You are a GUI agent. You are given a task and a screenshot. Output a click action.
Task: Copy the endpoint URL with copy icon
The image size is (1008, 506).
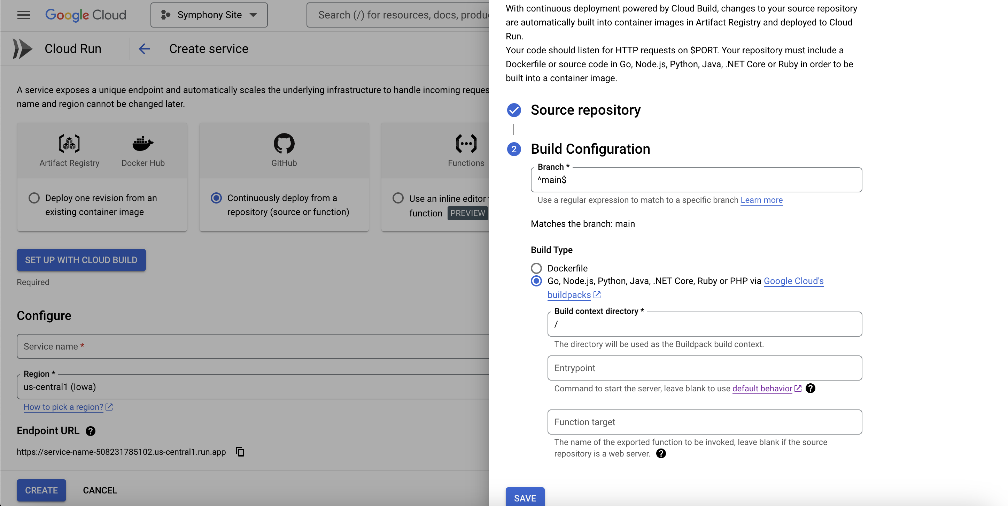click(240, 452)
